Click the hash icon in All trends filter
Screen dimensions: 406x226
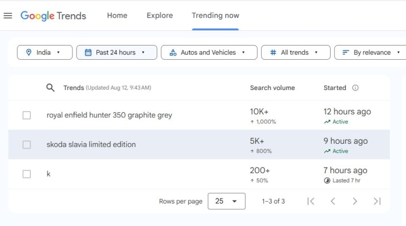[x=273, y=52]
